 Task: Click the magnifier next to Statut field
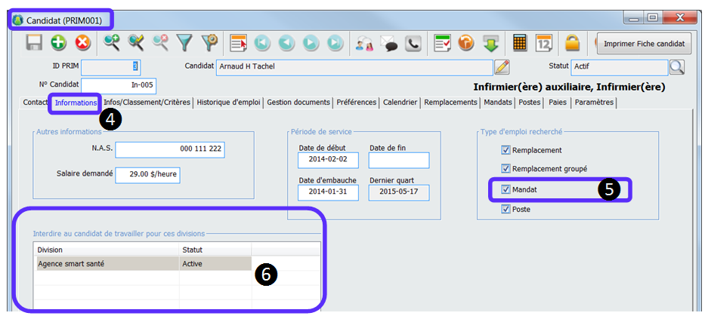pyautogui.click(x=676, y=67)
